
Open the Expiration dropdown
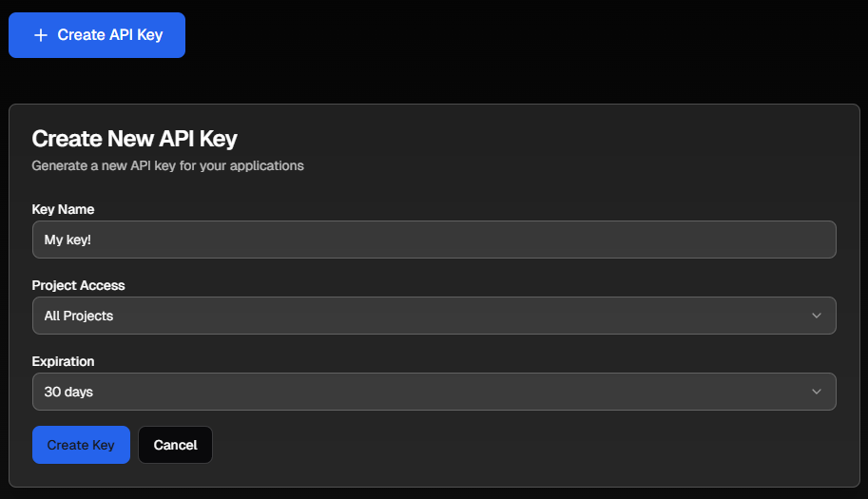(434, 392)
